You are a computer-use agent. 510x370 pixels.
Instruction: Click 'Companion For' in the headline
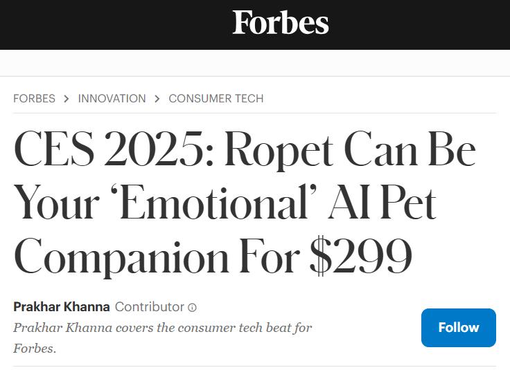pos(157,258)
